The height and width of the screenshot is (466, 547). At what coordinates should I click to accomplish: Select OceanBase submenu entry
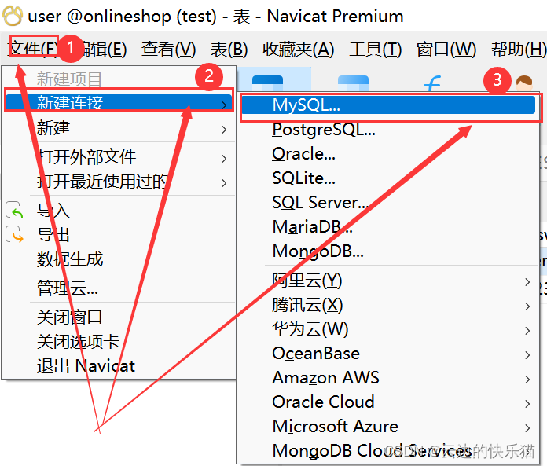pos(388,354)
